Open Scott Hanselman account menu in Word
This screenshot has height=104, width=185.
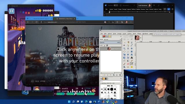(145, 5)
